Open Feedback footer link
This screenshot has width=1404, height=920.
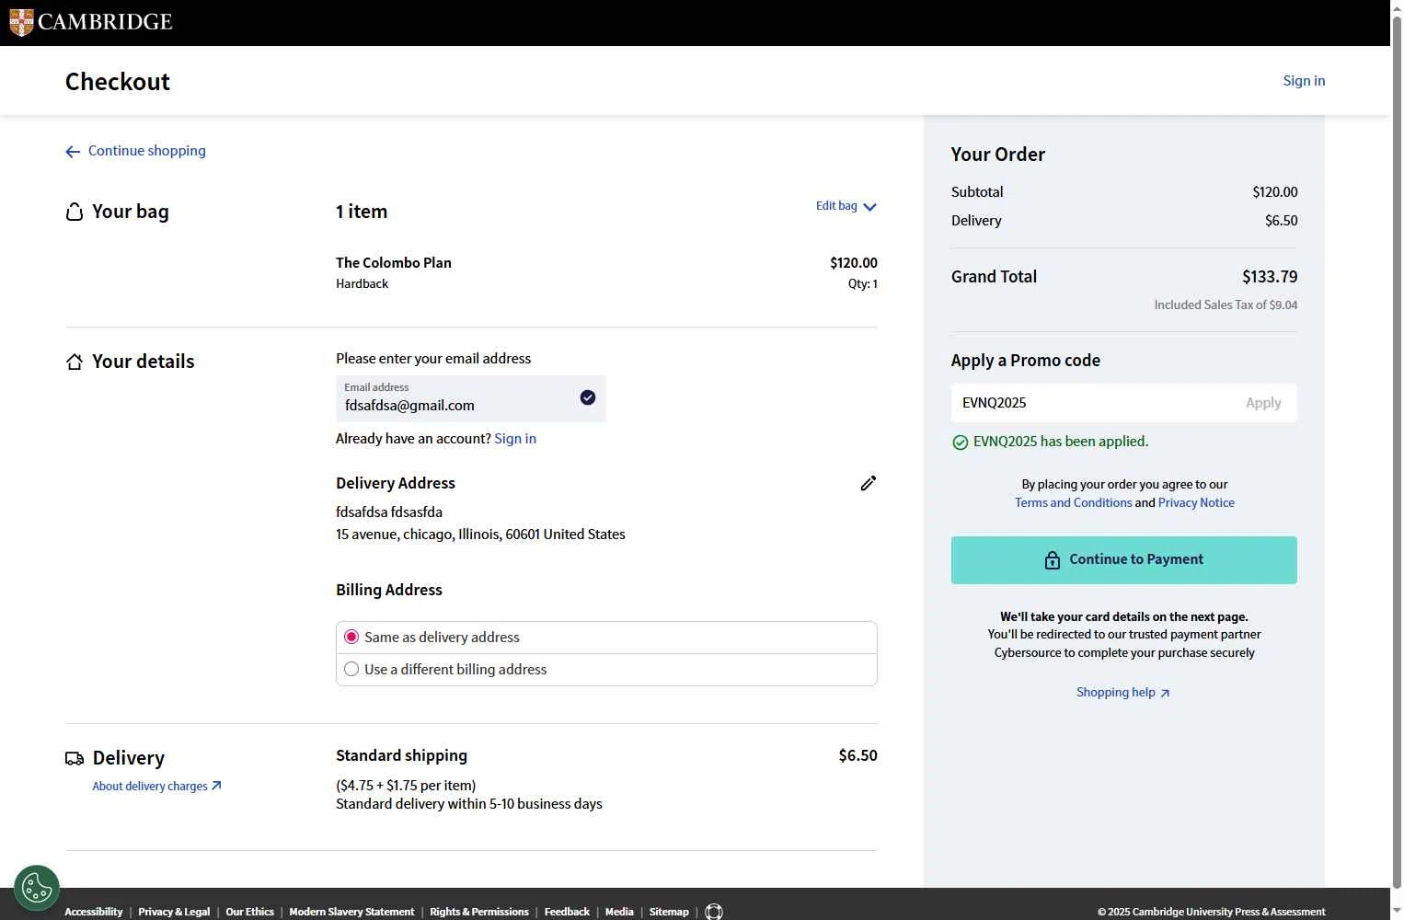pyautogui.click(x=567, y=912)
